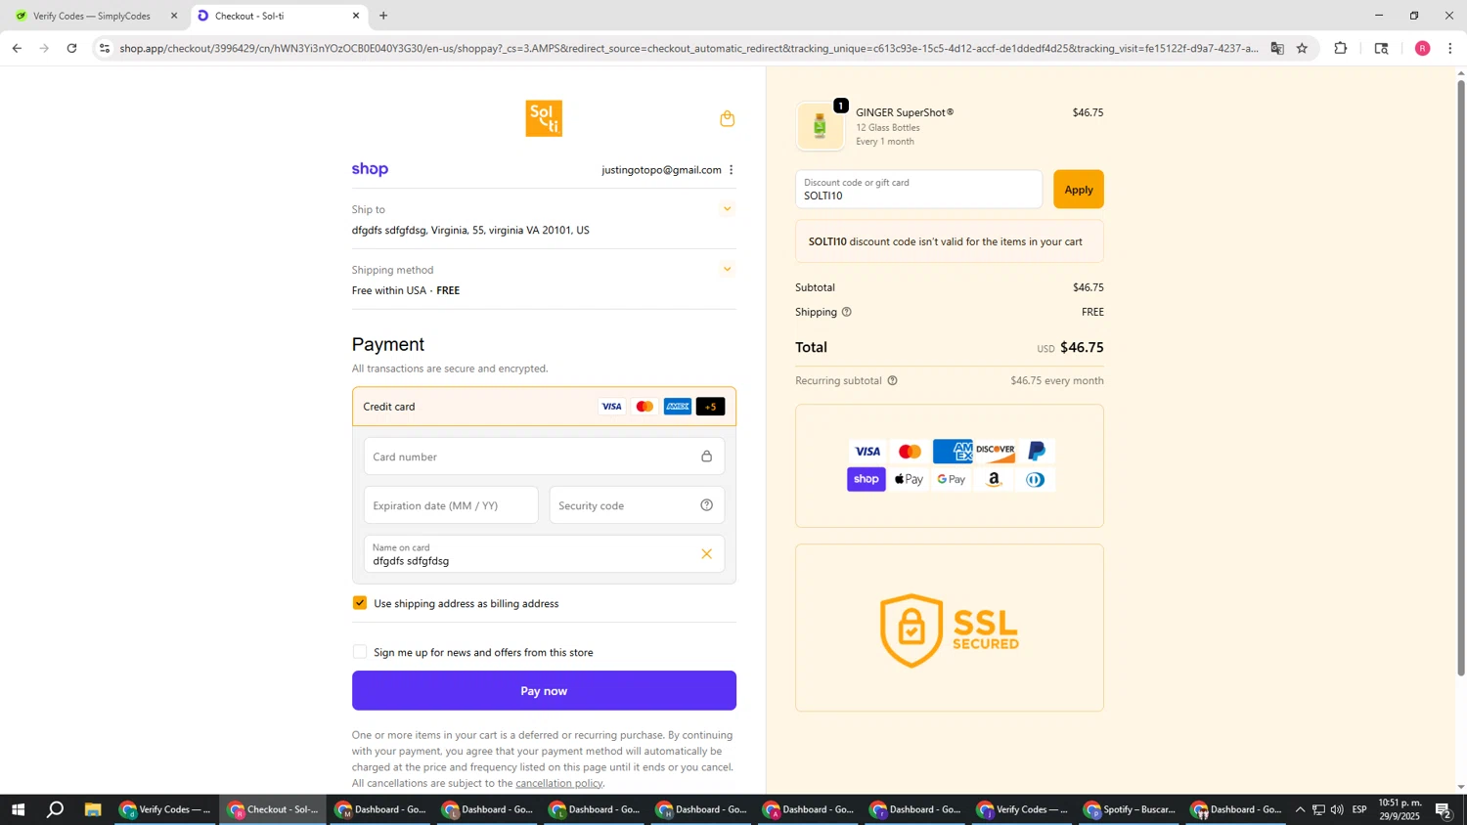Click the Sol-ti store logo
This screenshot has width=1467, height=825.
544,118
